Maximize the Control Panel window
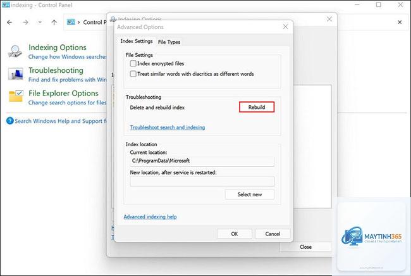This screenshot has height=276, width=411. (x=379, y=4)
